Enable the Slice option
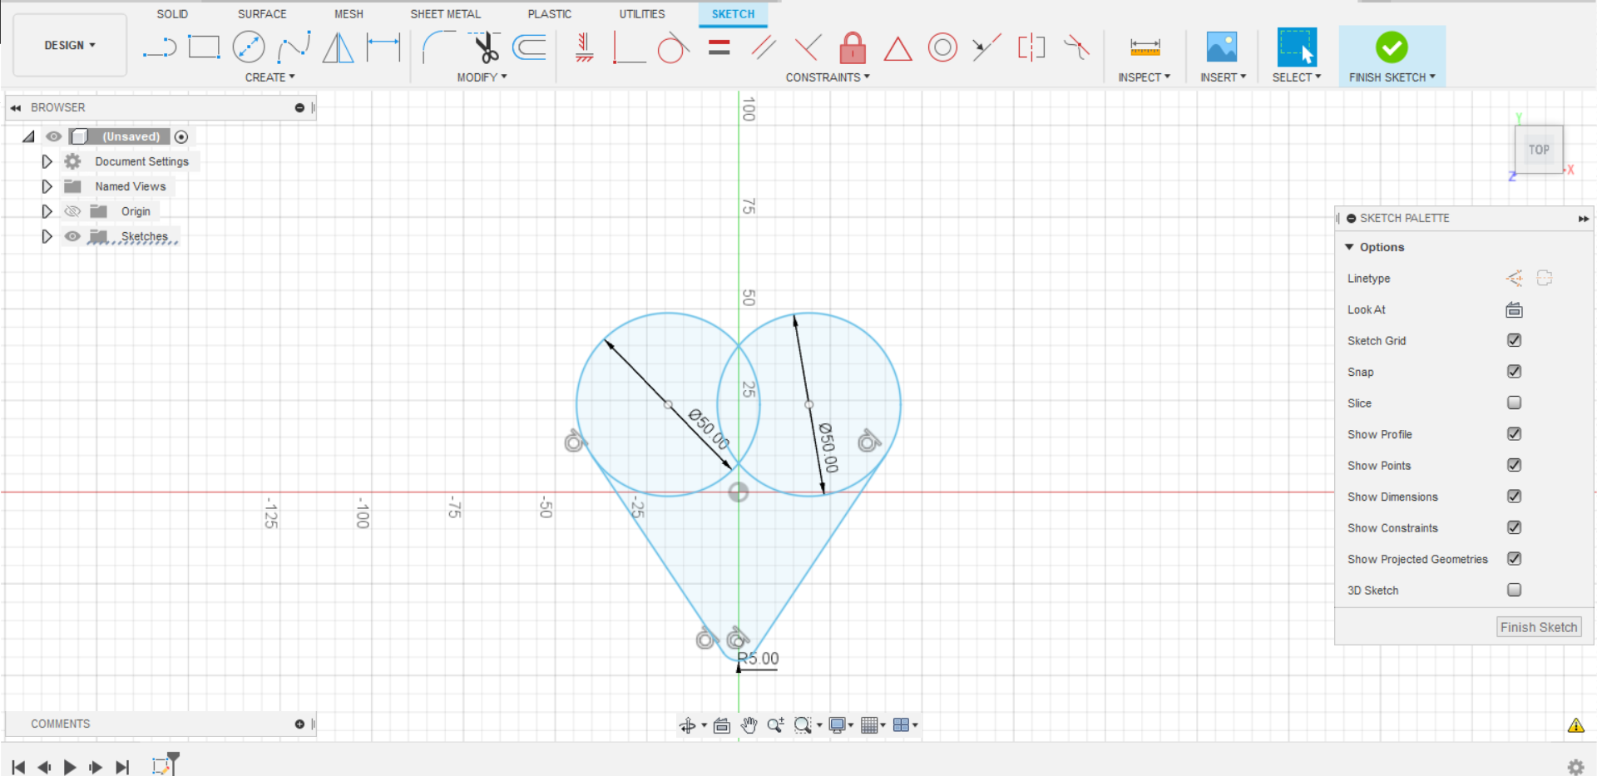Screen dimensions: 1597x776 click(1514, 403)
